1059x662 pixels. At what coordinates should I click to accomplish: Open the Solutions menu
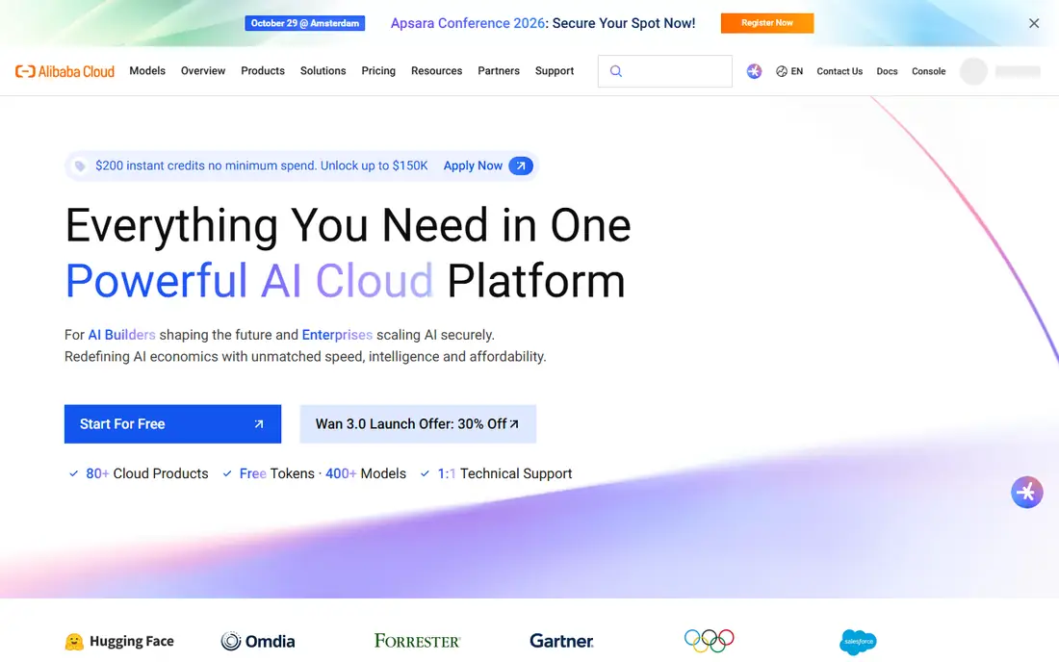[x=323, y=71]
